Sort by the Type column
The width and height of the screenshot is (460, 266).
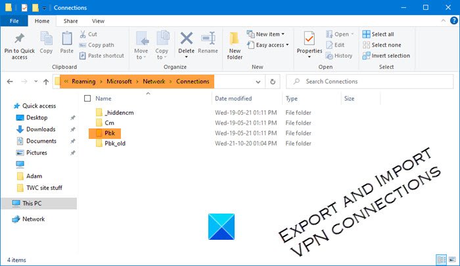point(292,99)
